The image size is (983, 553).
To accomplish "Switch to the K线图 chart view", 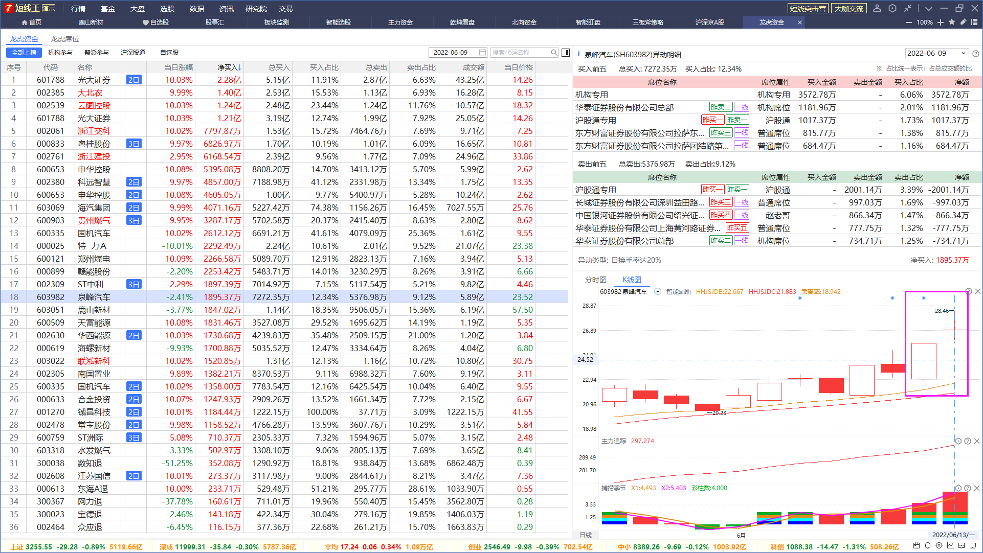I will 632,280.
